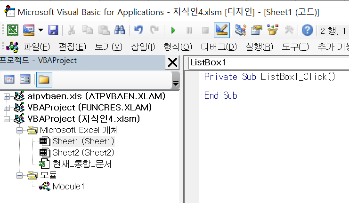Screen dimensions: 349x203
Task: Open the ListBox1 object dropdown
Action: click(268, 62)
